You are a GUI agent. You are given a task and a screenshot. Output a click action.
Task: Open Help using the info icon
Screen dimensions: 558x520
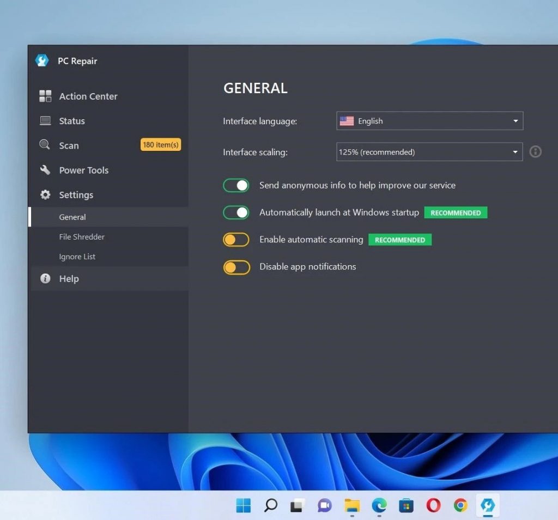[46, 279]
